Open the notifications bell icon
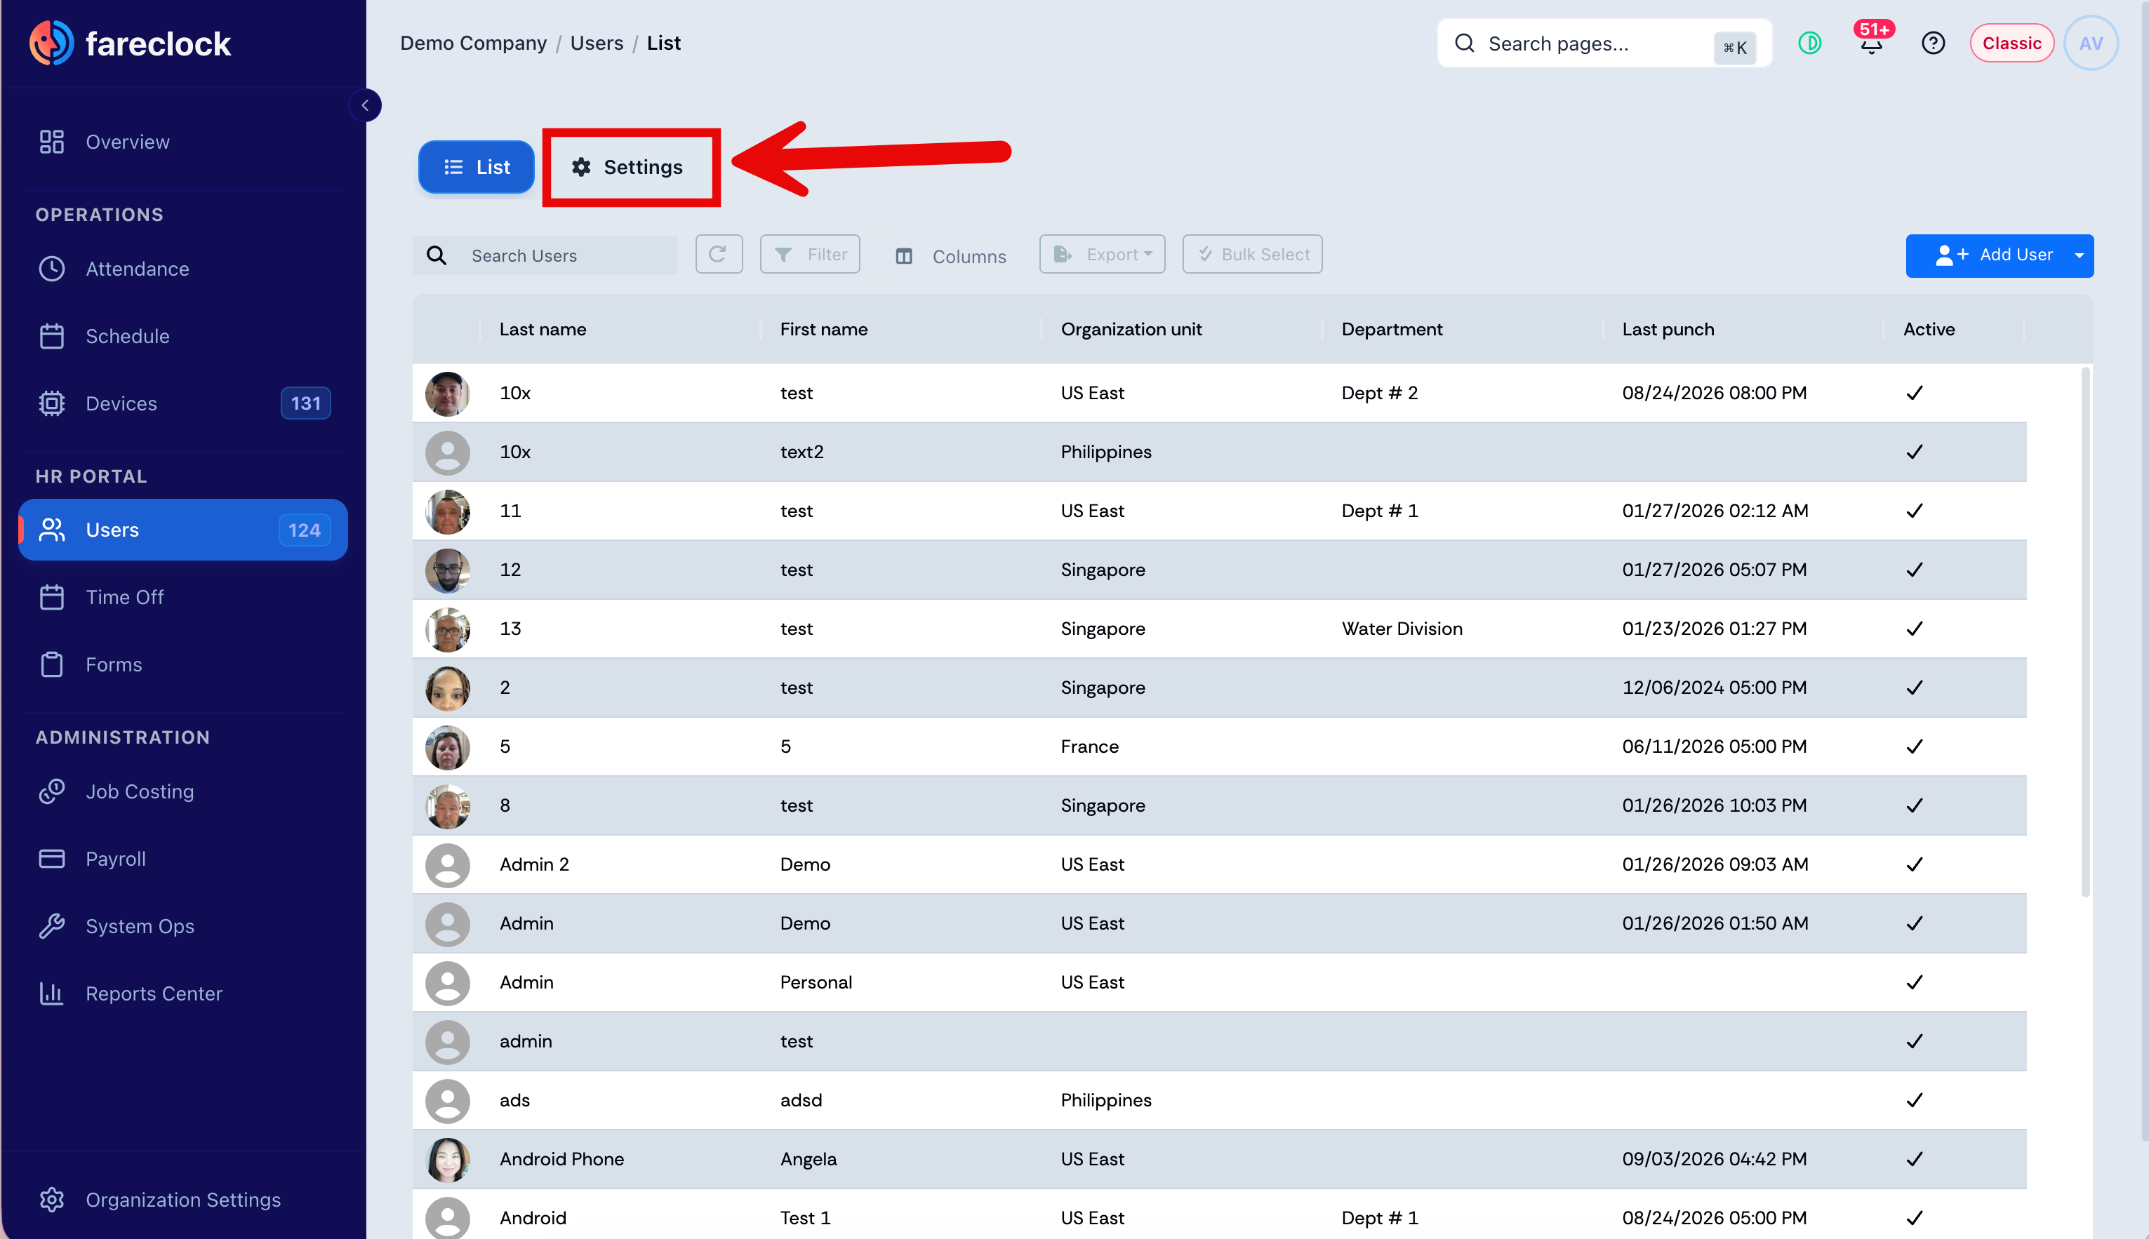The image size is (2149, 1239). coord(1870,43)
